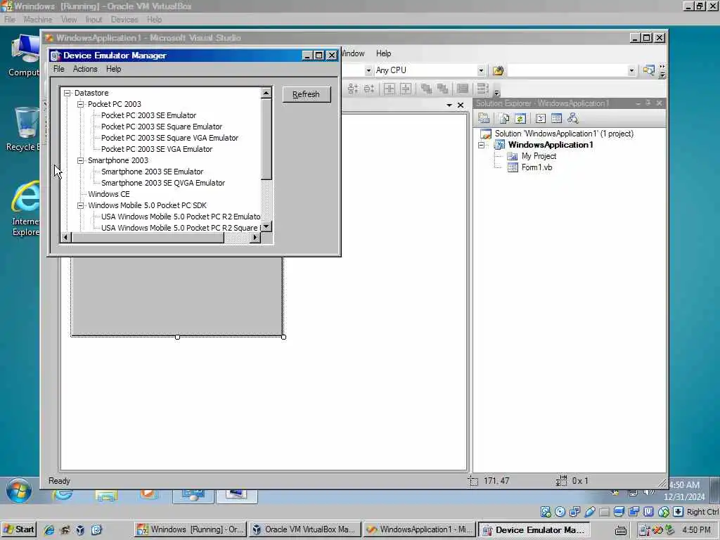The image size is (720, 540).
Task: Open Actions menu in Device Emulator Manager
Action: (85, 69)
